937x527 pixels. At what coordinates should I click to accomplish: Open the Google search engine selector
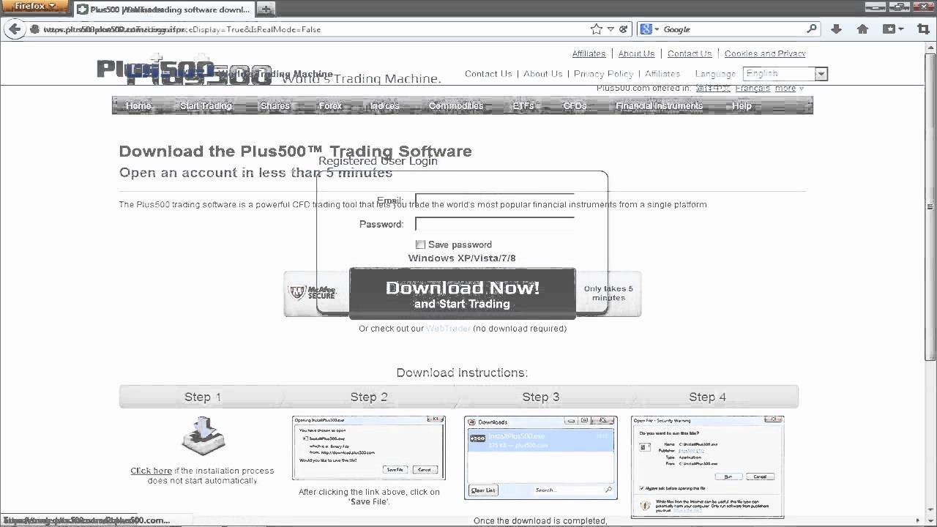[x=650, y=29]
